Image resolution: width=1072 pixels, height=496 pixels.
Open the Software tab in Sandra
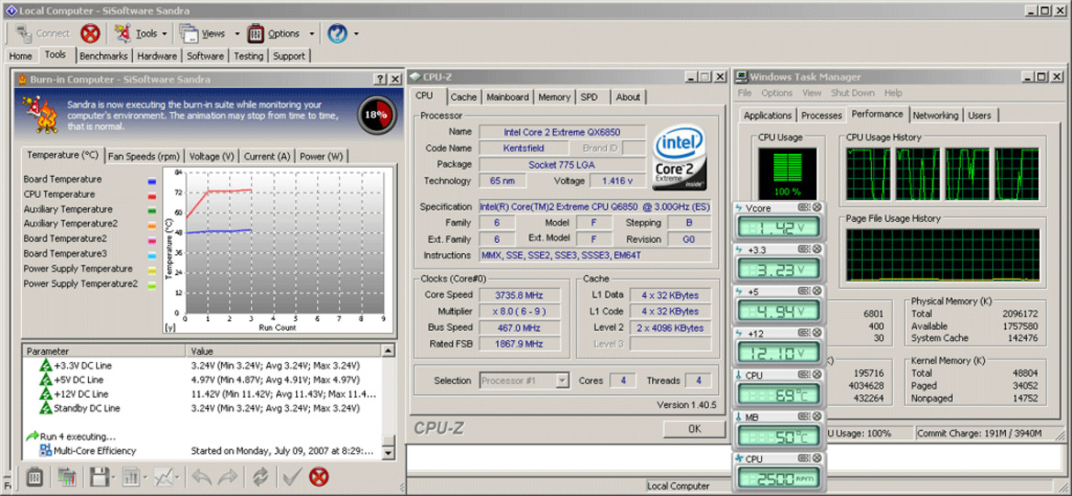(205, 56)
